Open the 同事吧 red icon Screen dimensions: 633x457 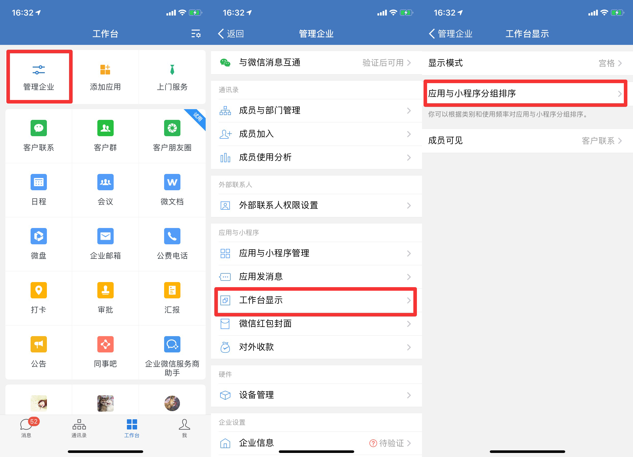(x=105, y=345)
